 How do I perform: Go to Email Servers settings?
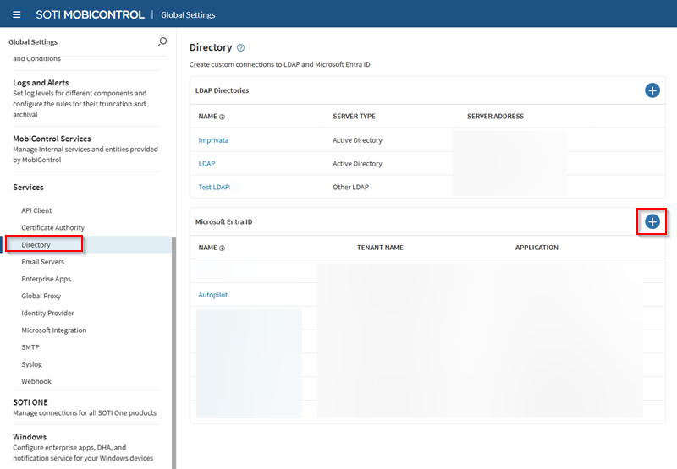pyautogui.click(x=43, y=262)
